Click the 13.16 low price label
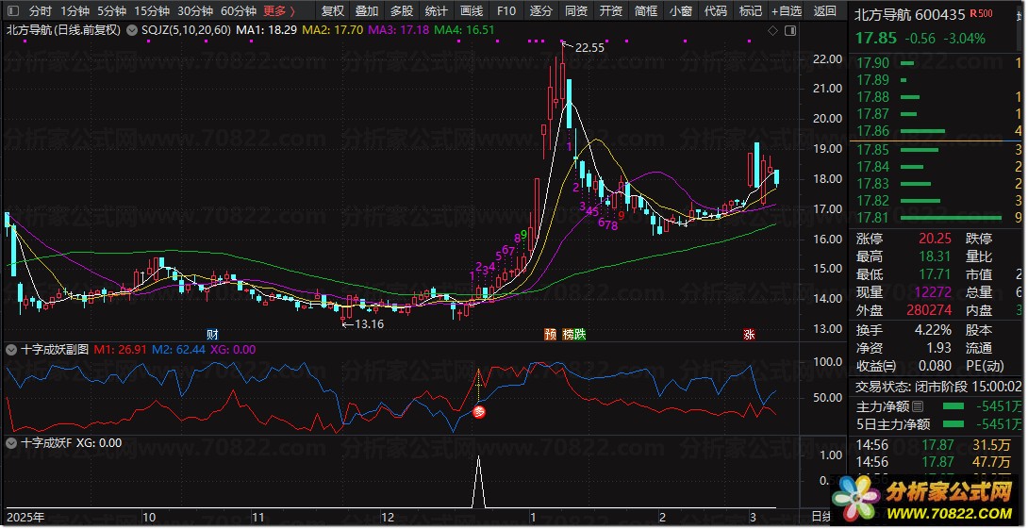Viewport: 1028px width, 529px height. tap(369, 323)
